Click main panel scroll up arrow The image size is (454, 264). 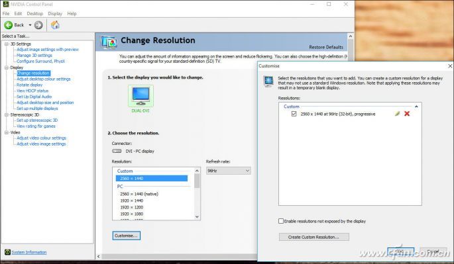(351, 36)
